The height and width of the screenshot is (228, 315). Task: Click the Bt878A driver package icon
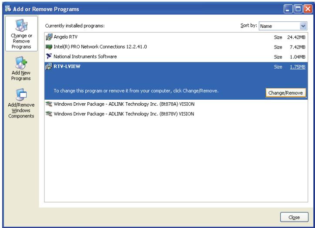pos(49,104)
